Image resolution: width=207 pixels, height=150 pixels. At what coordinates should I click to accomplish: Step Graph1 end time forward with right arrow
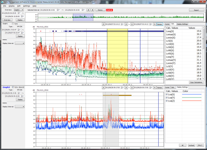point(154,24)
